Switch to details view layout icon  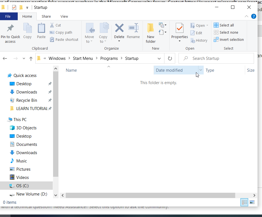click(244, 202)
